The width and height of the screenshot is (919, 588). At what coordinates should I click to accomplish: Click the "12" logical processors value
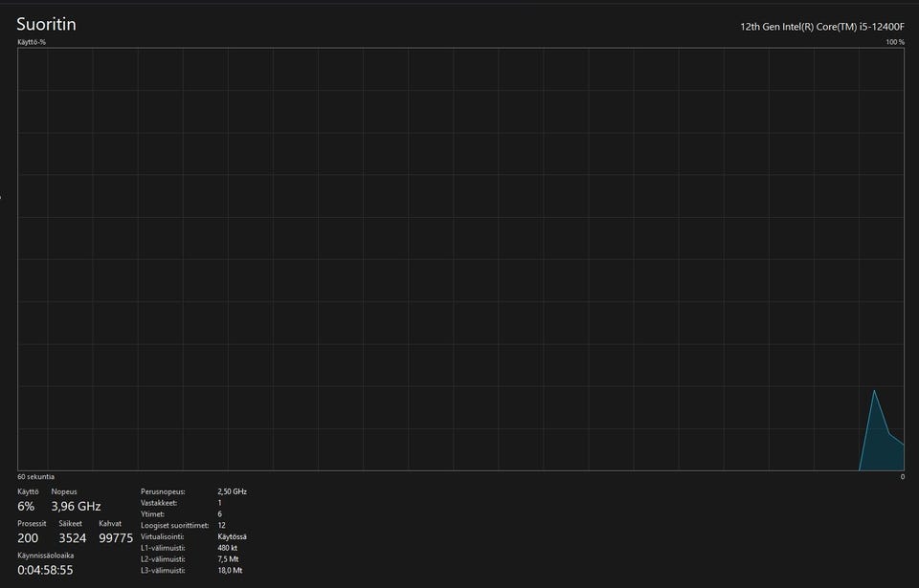point(221,525)
